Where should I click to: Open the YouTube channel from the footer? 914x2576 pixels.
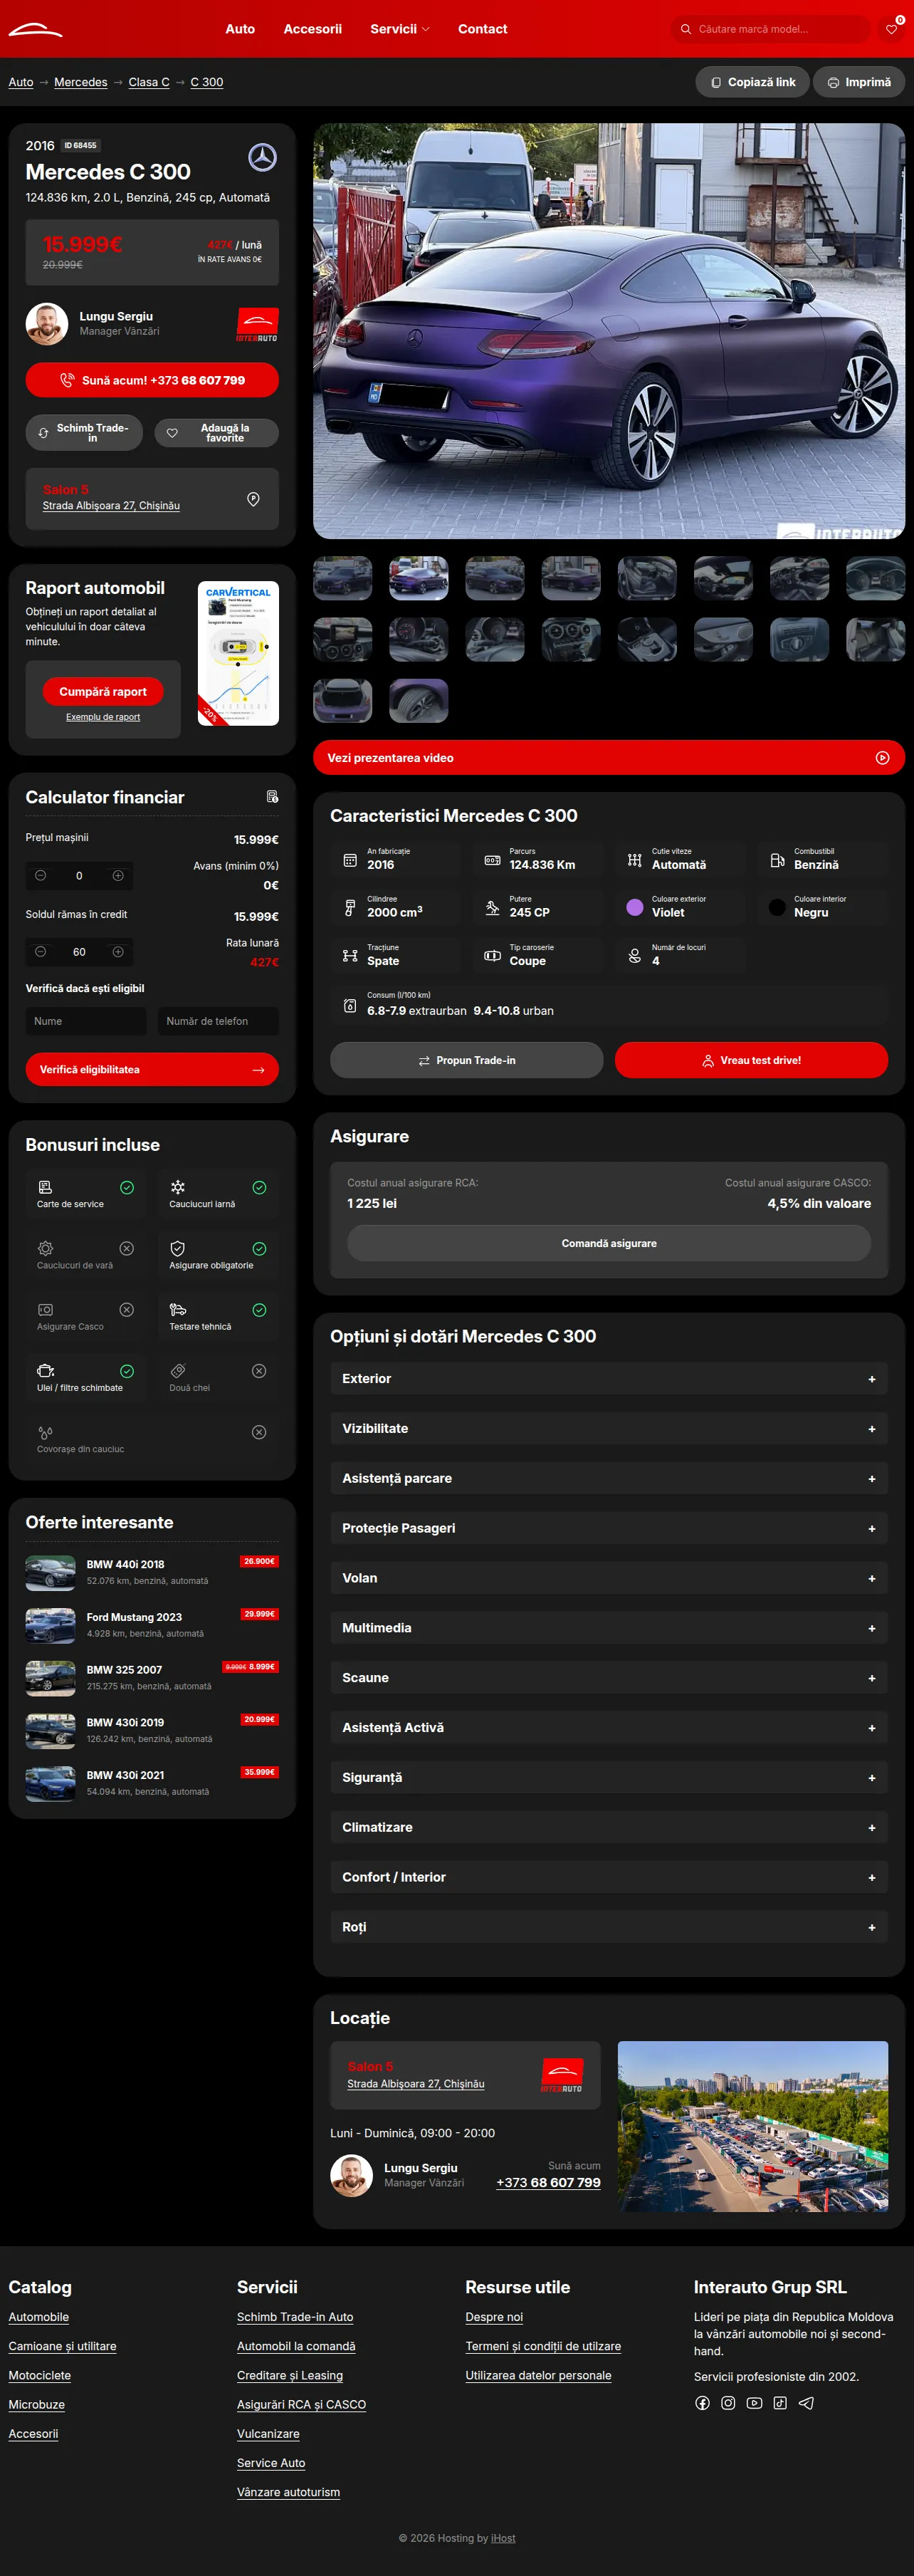tap(754, 2403)
